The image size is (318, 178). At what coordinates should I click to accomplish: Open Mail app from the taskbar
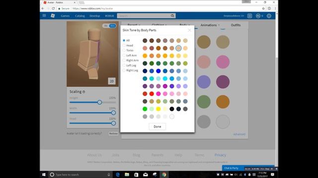pyautogui.click(x=146, y=175)
